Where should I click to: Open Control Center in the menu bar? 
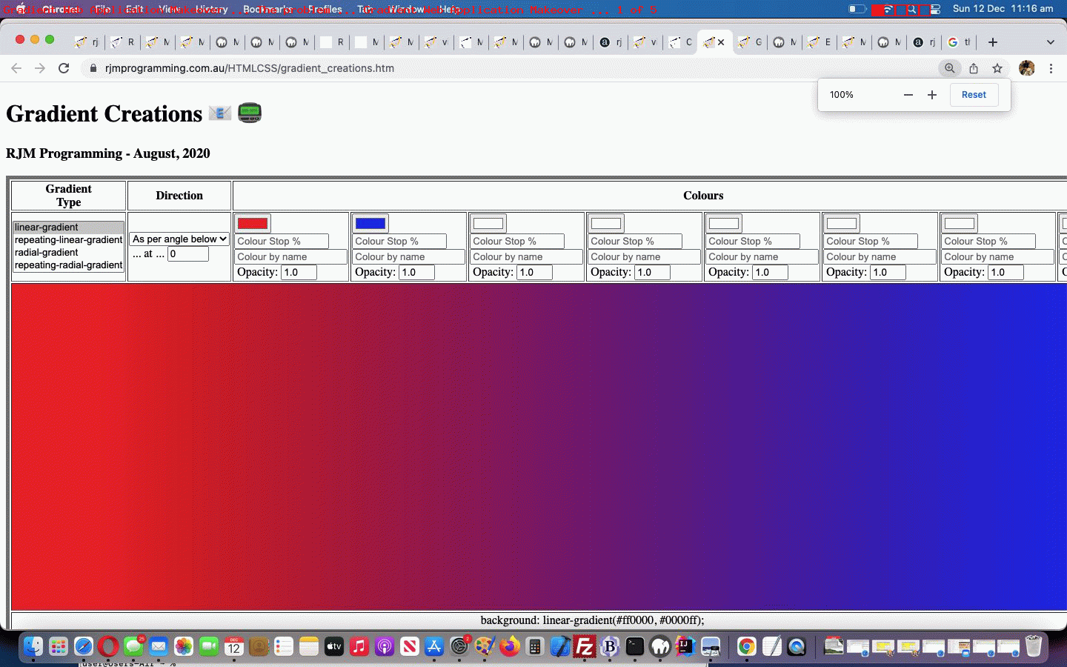(x=935, y=9)
